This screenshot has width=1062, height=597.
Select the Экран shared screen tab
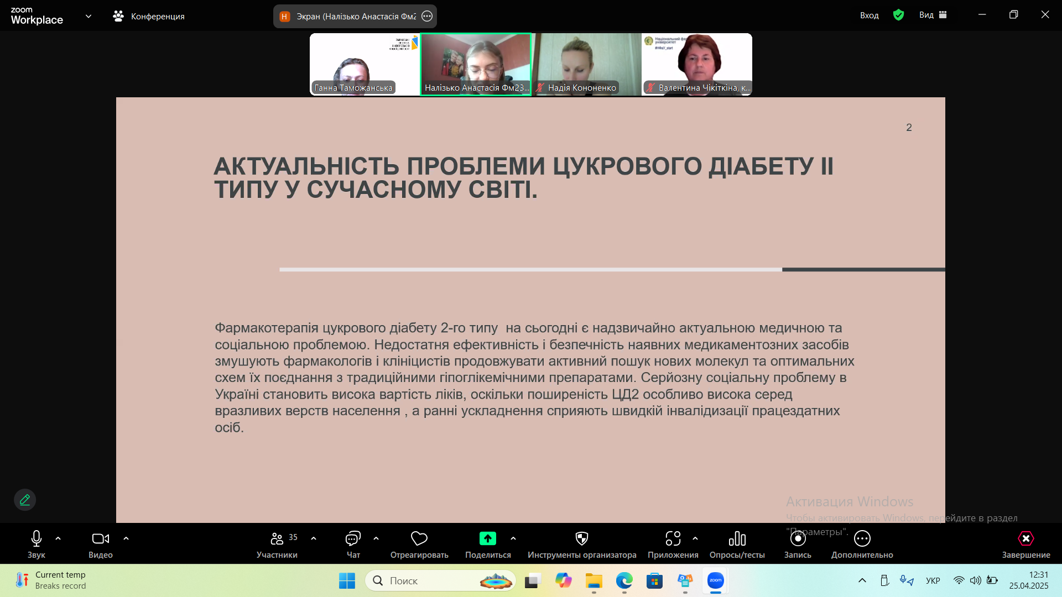(x=355, y=16)
